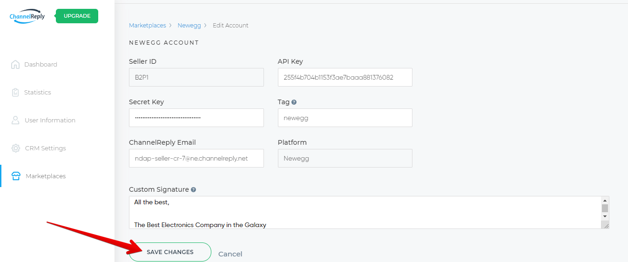Click the Newegg Account heading

(164, 43)
